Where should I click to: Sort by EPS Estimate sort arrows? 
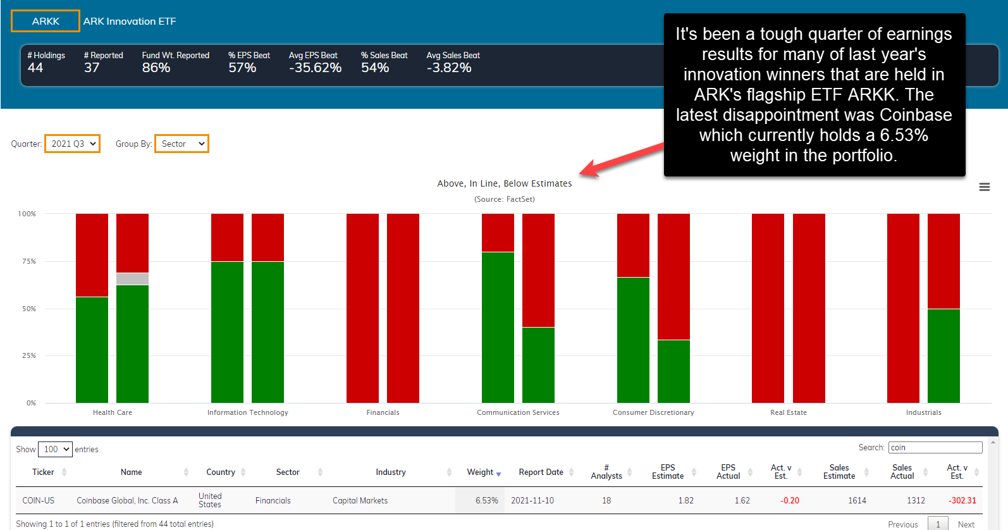(x=694, y=472)
